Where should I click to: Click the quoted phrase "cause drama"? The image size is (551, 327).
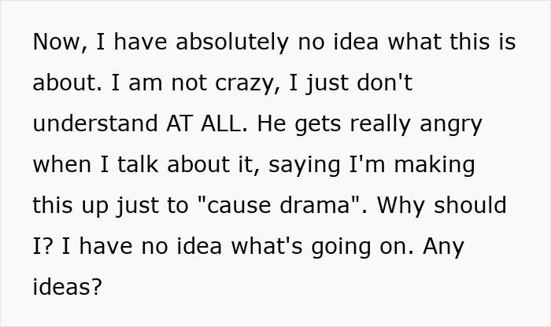pyautogui.click(x=289, y=206)
